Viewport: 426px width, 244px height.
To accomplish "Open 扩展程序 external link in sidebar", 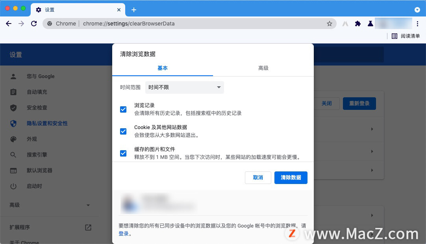I will pyautogui.click(x=50, y=227).
